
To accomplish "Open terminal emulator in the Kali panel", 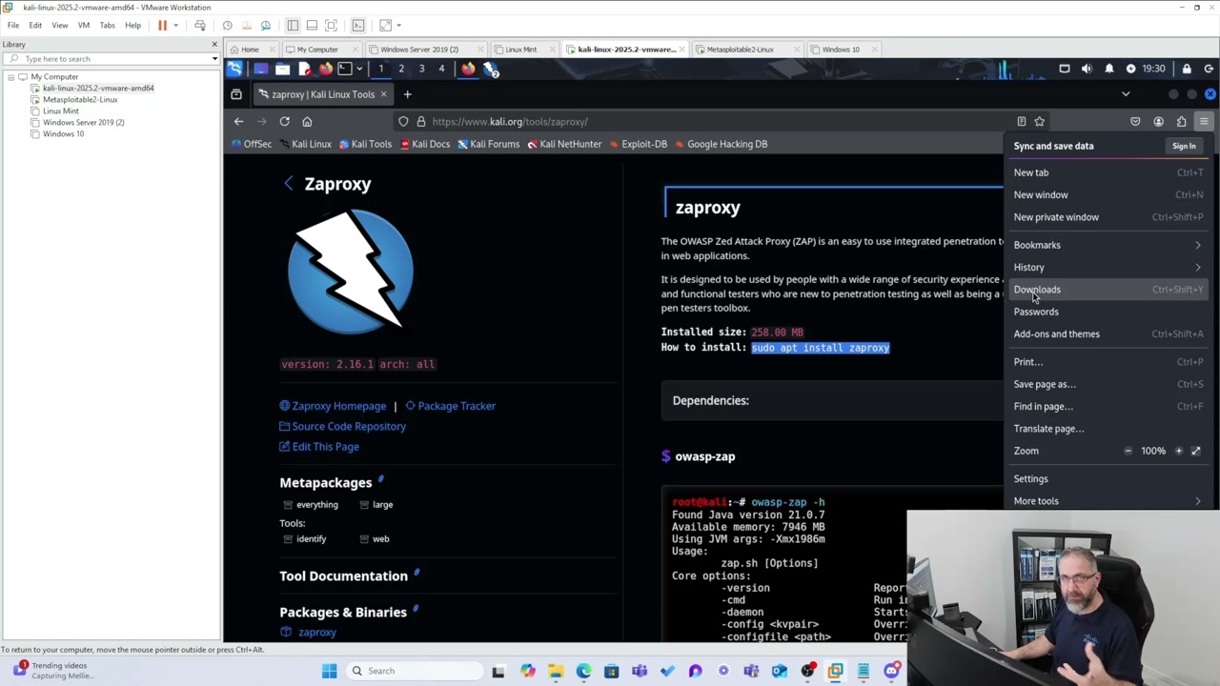I will click(x=344, y=69).
